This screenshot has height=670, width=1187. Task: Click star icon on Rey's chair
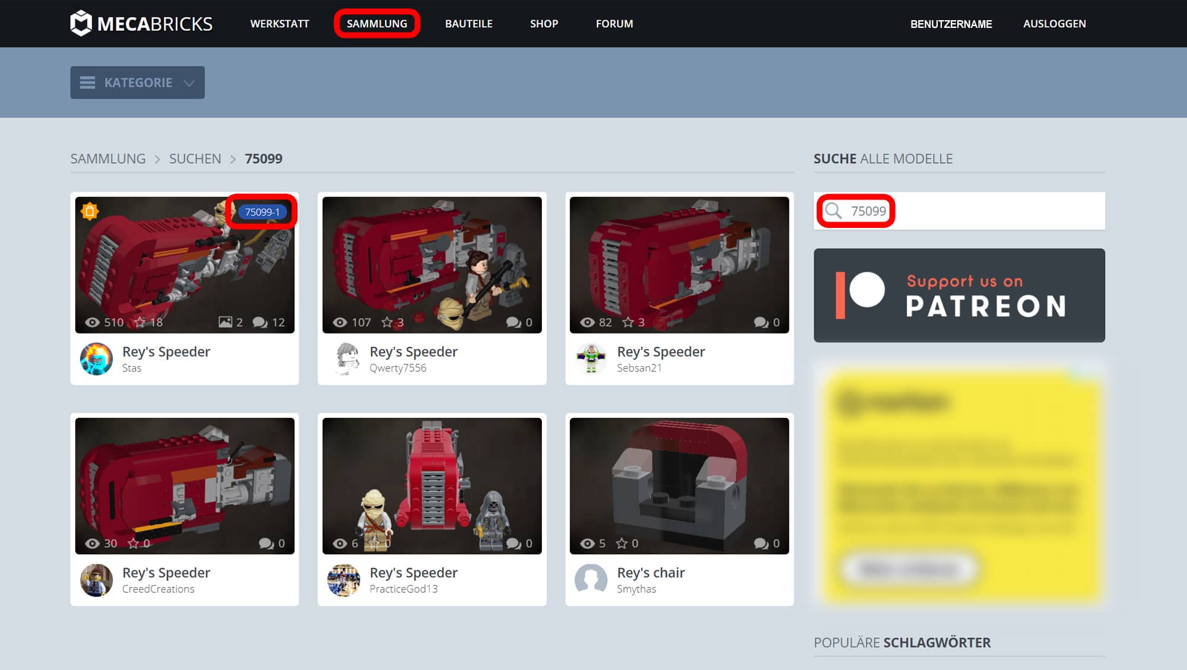point(621,543)
